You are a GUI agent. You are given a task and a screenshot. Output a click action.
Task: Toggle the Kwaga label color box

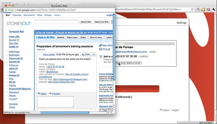pos(7,75)
